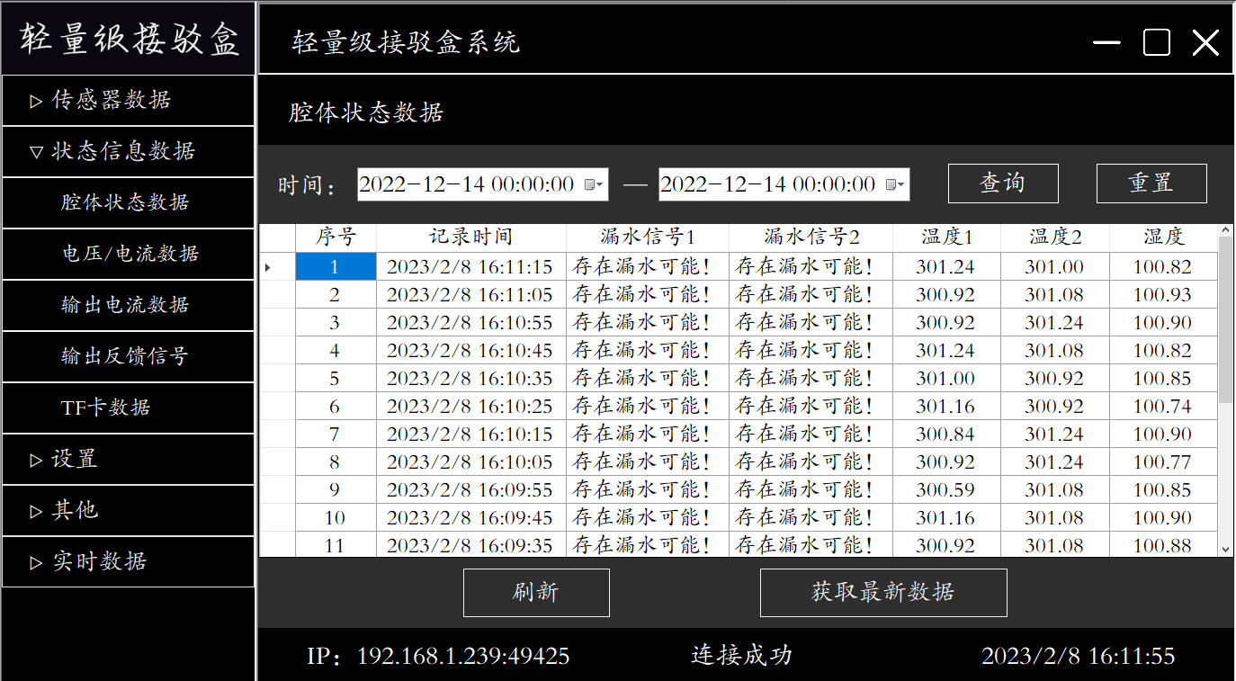
Task: Open 电压/电流数据 page
Action: 128,254
